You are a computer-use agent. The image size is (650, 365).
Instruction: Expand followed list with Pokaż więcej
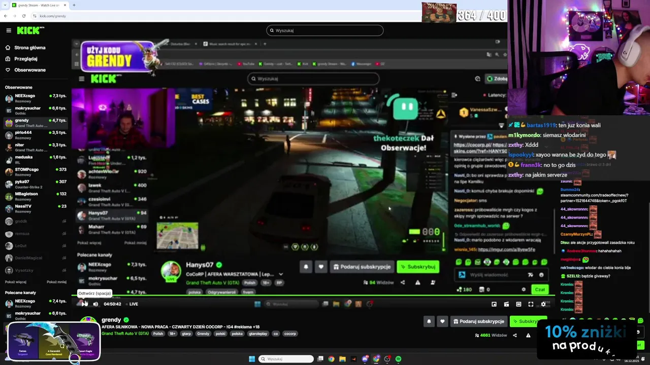16,282
